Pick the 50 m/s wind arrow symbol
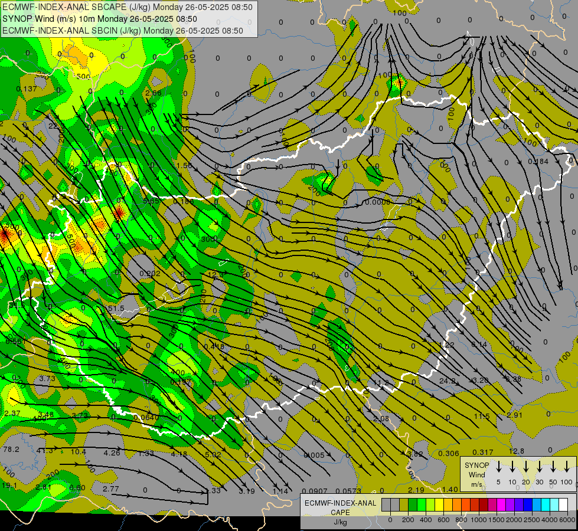Screen dimensions: 578x531 (x=553, y=467)
